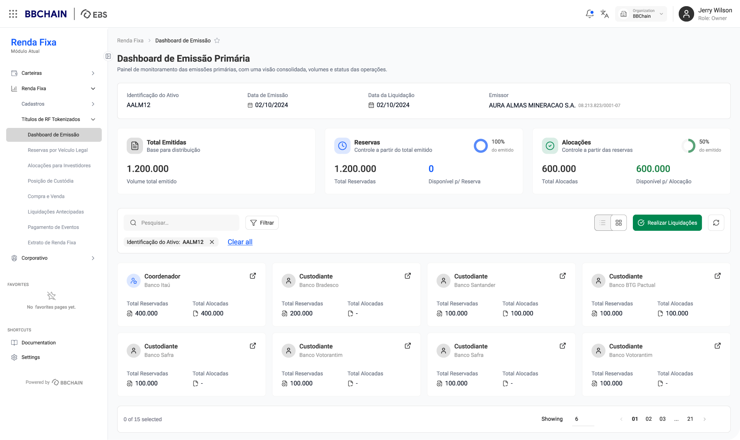Click the Coordenador avatar icon
740x440 pixels.
click(134, 280)
